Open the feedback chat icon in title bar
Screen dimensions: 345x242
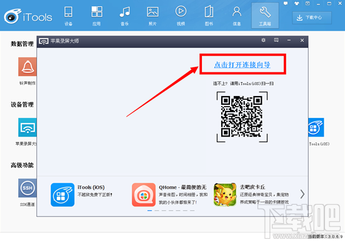click(x=286, y=3)
